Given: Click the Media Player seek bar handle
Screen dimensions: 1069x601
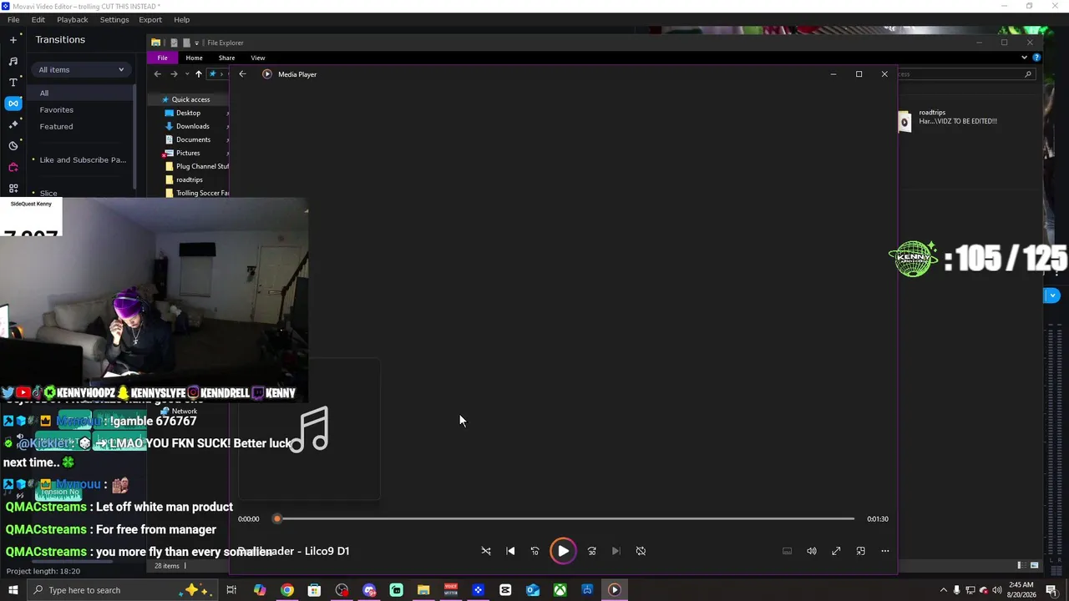Looking at the screenshot, I should 277,518.
